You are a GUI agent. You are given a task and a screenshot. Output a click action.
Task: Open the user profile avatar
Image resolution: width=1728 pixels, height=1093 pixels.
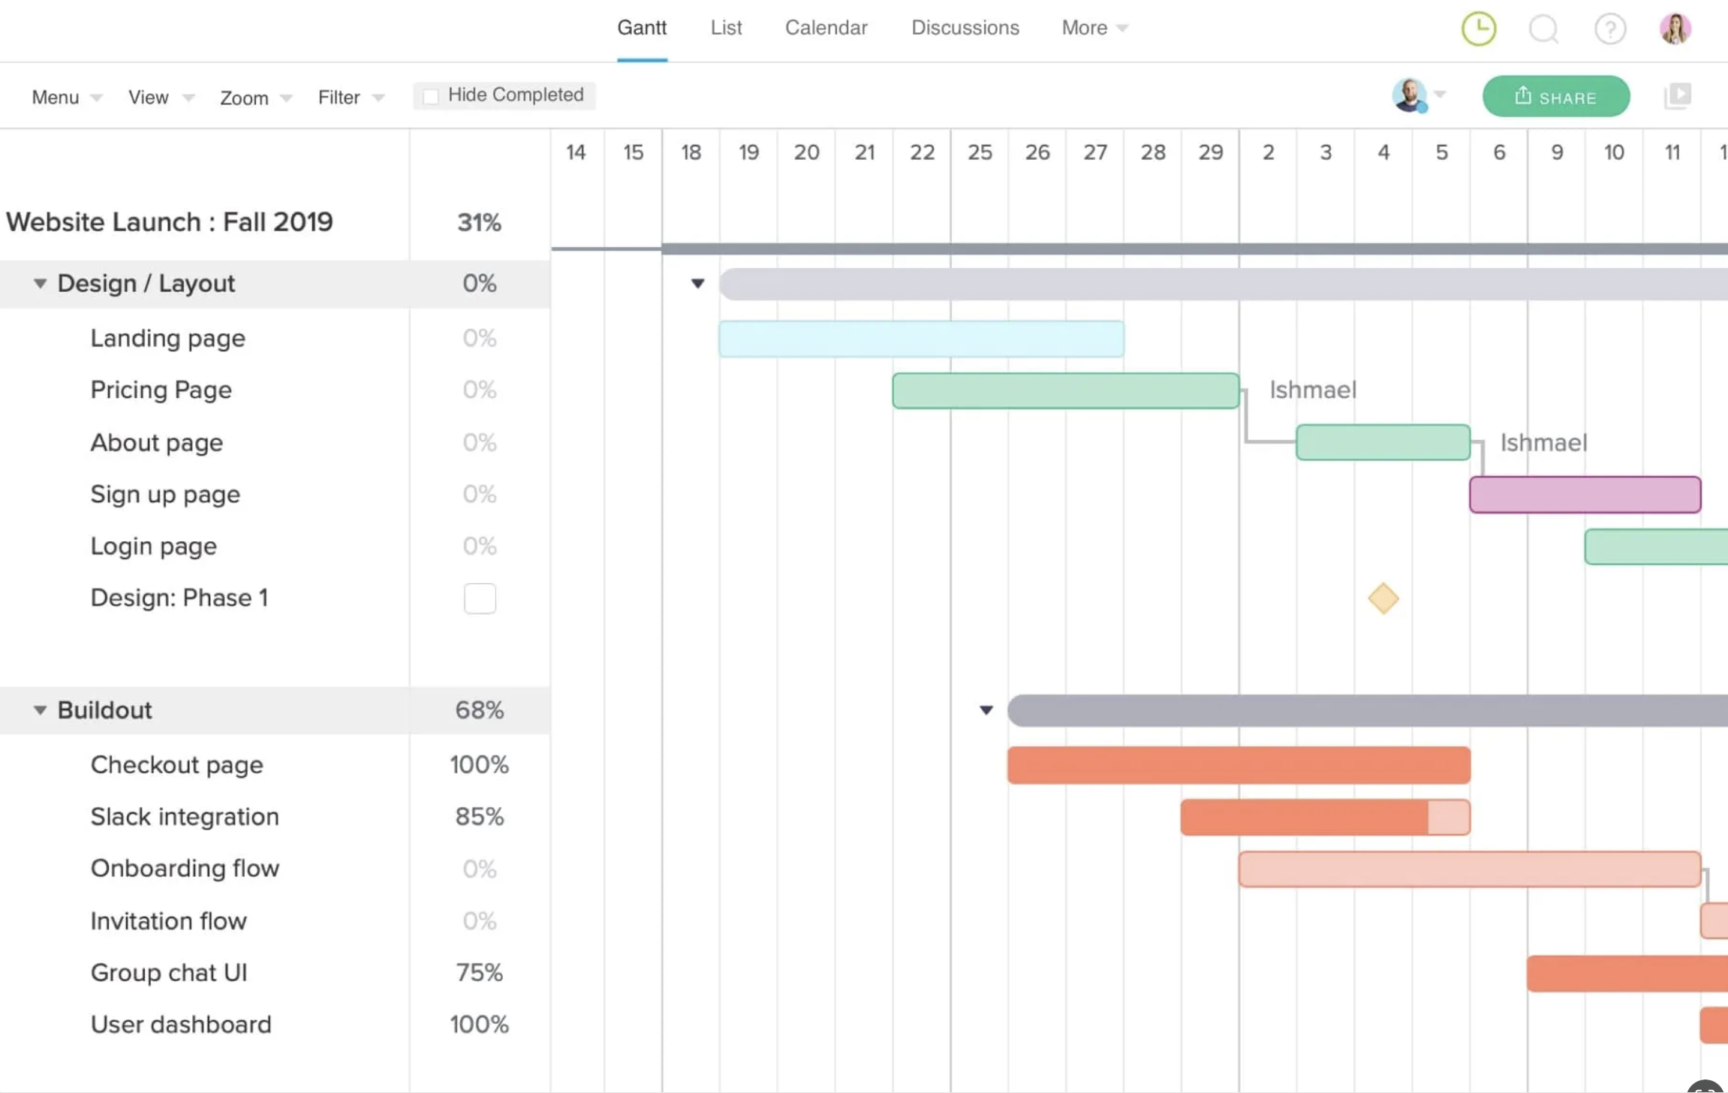[x=1675, y=29]
